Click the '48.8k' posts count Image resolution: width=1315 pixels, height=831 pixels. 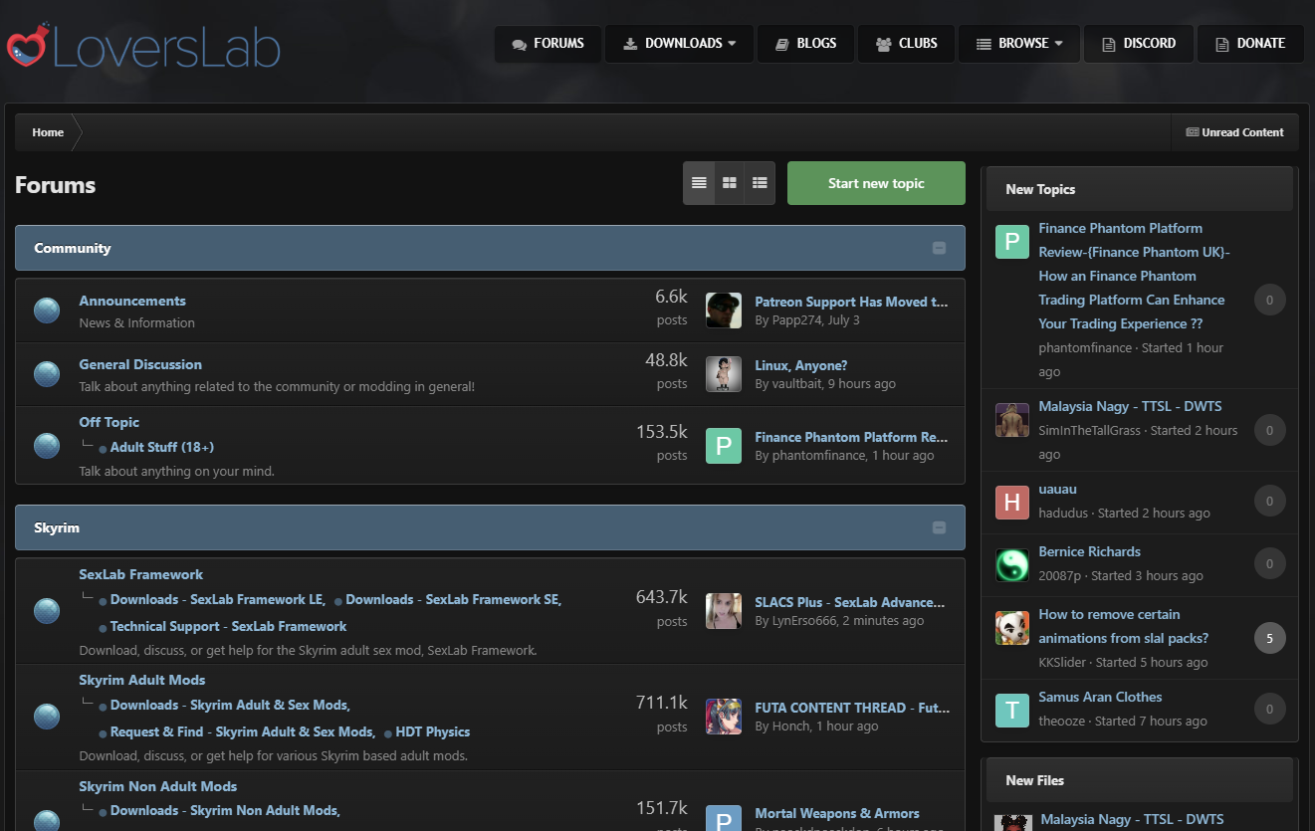(x=666, y=360)
